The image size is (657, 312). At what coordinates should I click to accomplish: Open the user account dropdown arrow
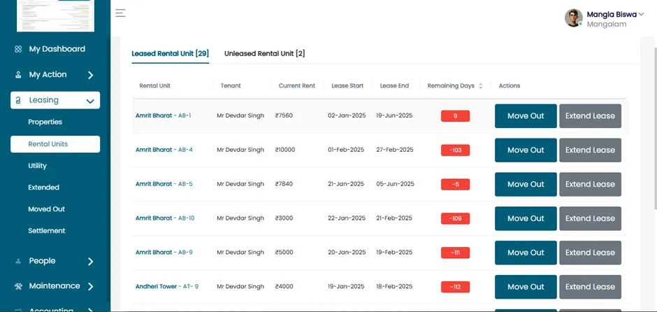[641, 14]
